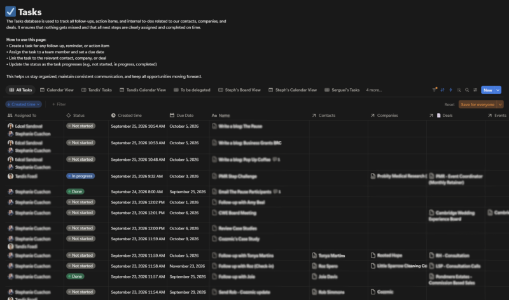Open the arrow beside Save for everyone
This screenshot has width=509, height=300.
tap(500, 104)
